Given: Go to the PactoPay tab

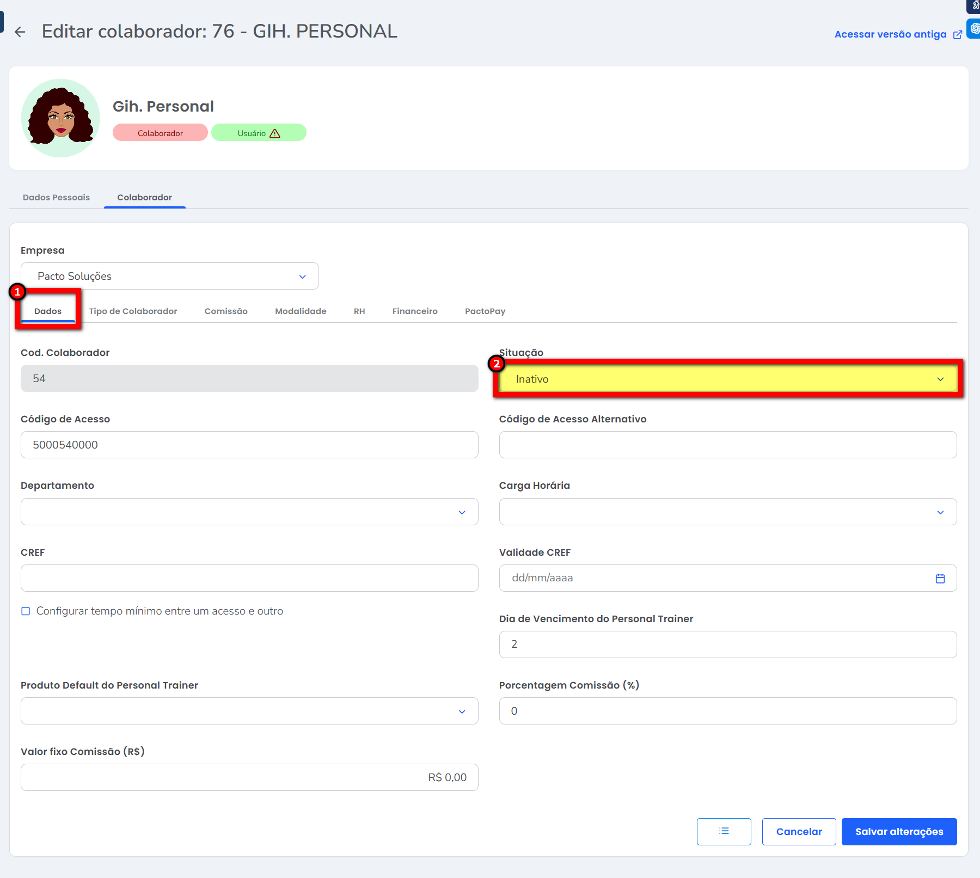Looking at the screenshot, I should (x=485, y=311).
